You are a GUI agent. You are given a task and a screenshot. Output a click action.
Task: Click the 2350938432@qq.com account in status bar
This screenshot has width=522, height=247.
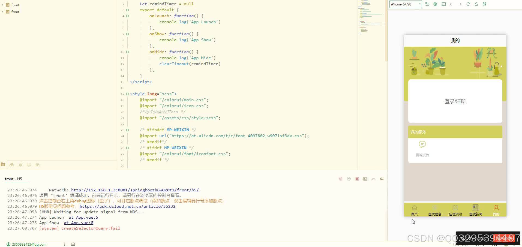tap(26, 244)
